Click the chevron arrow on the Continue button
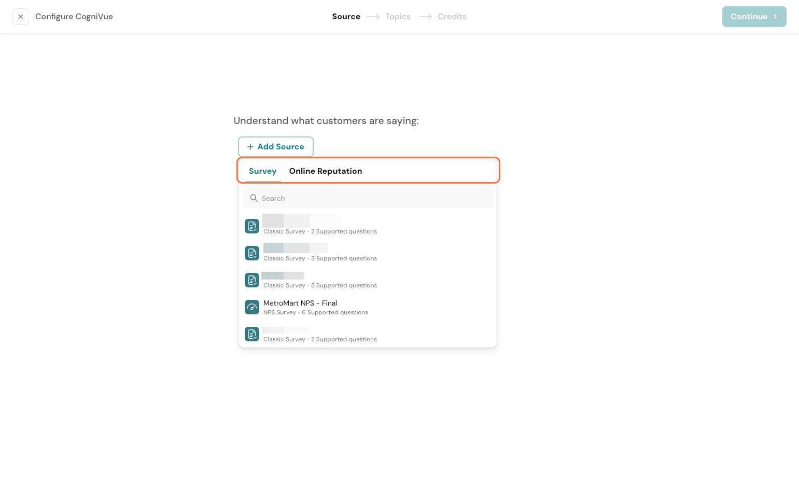Image resolution: width=799 pixels, height=498 pixels. coord(775,17)
